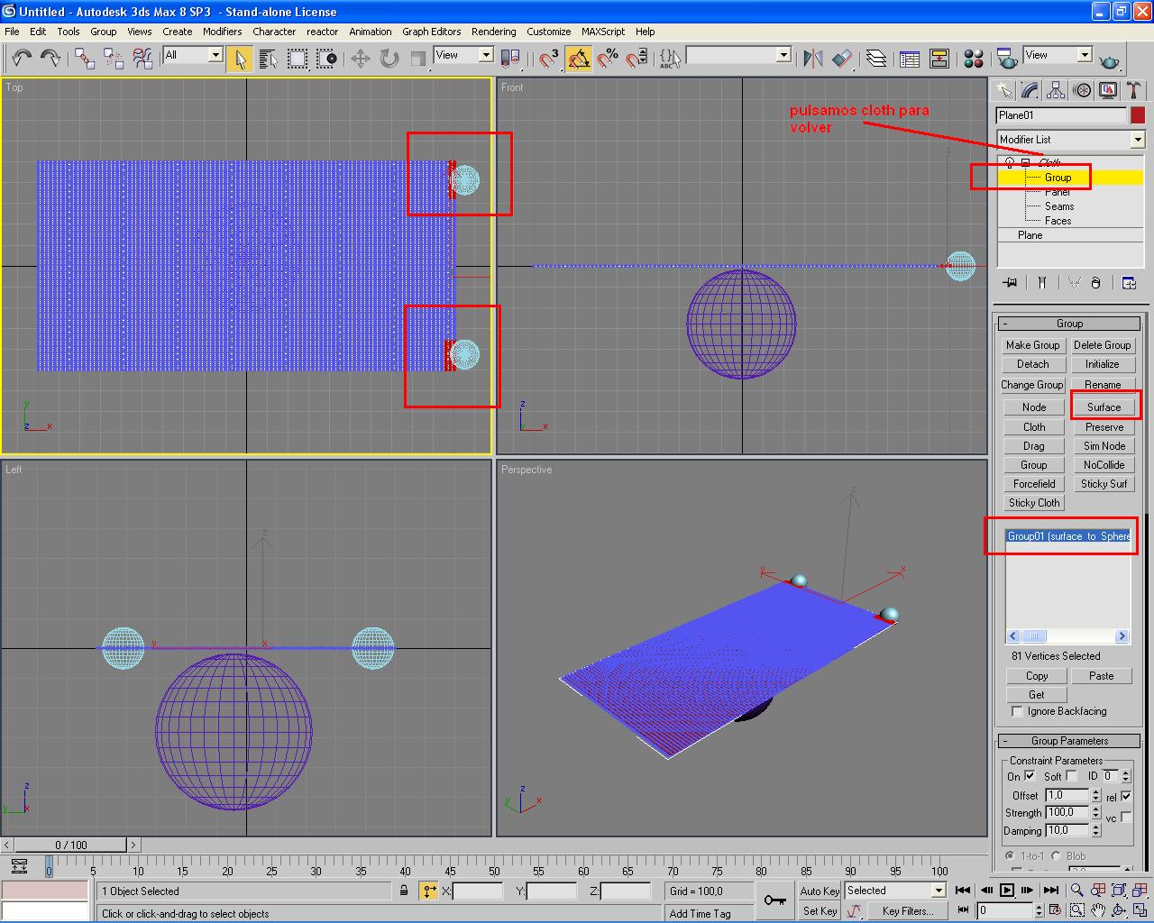Open the Rendering menu
The image size is (1154, 923).
click(x=493, y=32)
